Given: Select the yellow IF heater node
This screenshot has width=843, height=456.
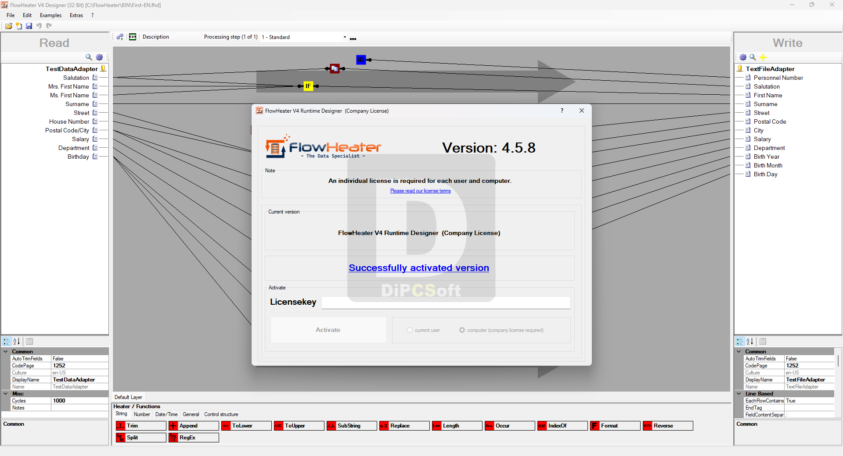Looking at the screenshot, I should point(308,86).
